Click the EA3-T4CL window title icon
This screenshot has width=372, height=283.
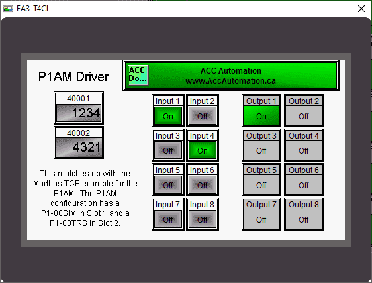point(8,9)
